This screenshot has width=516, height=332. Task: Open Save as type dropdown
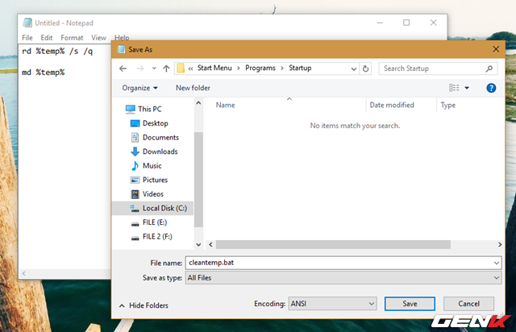pos(343,278)
